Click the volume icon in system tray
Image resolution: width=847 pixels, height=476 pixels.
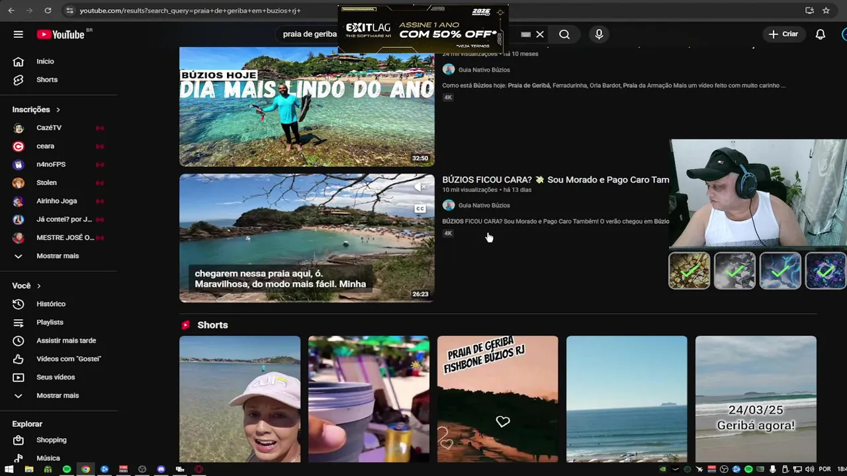point(809,469)
